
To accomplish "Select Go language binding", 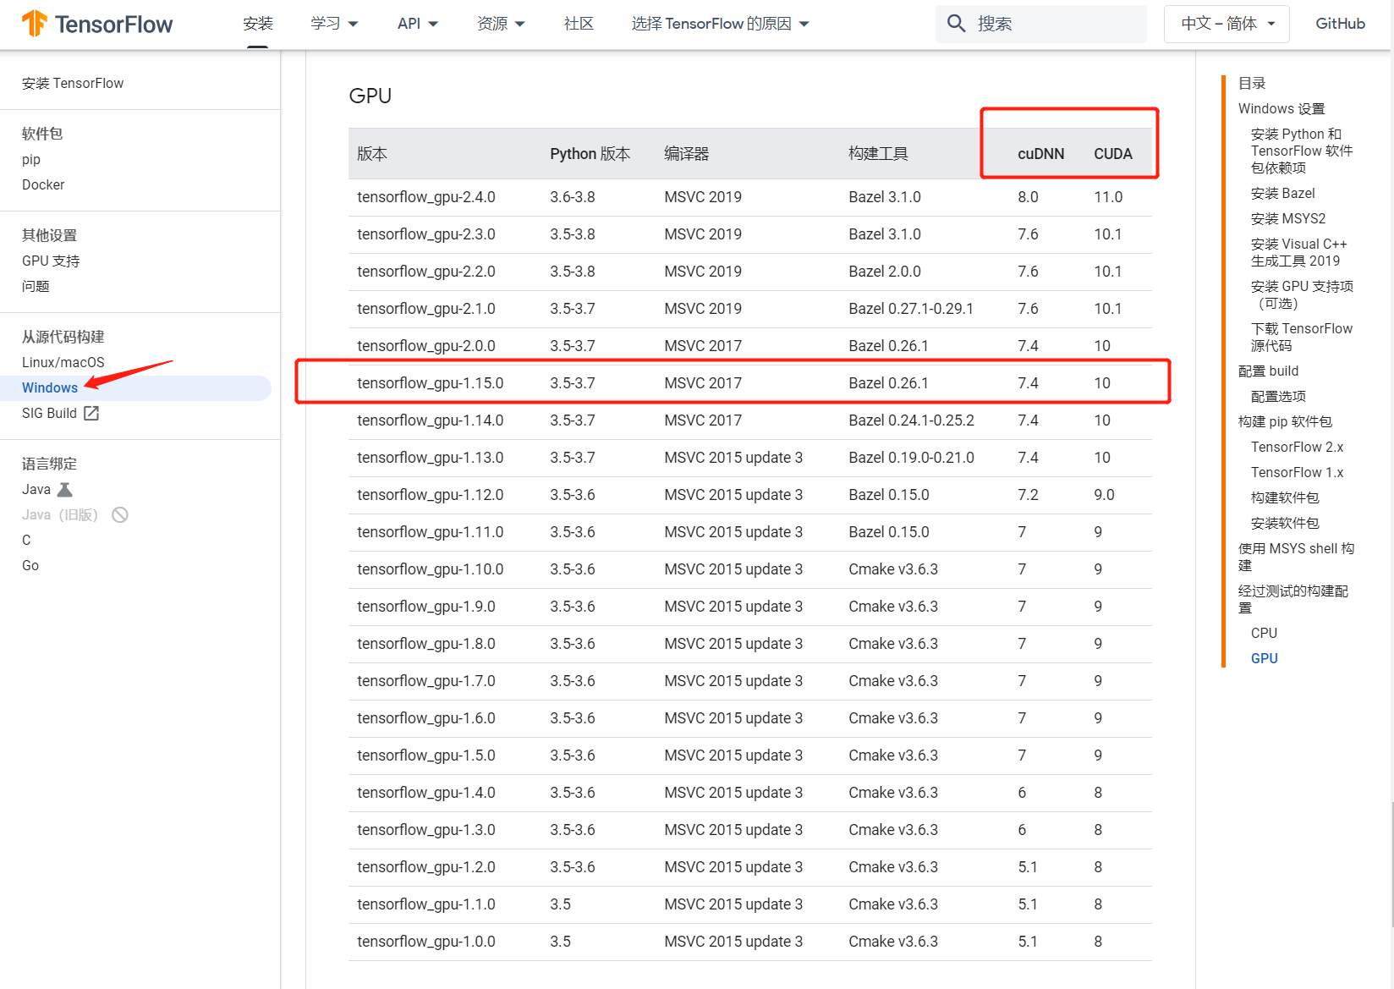I will pyautogui.click(x=30, y=565).
